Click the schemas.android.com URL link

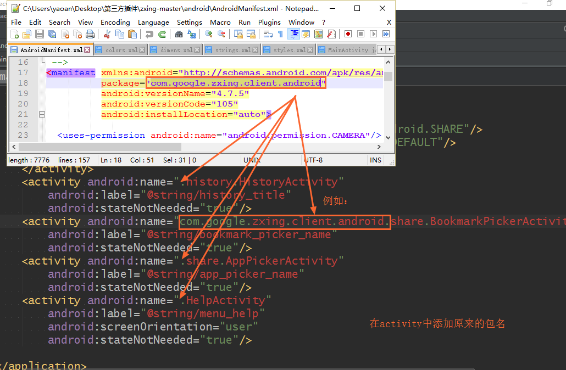284,73
